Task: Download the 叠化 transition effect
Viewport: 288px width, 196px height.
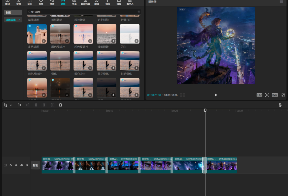Action: tap(67, 68)
